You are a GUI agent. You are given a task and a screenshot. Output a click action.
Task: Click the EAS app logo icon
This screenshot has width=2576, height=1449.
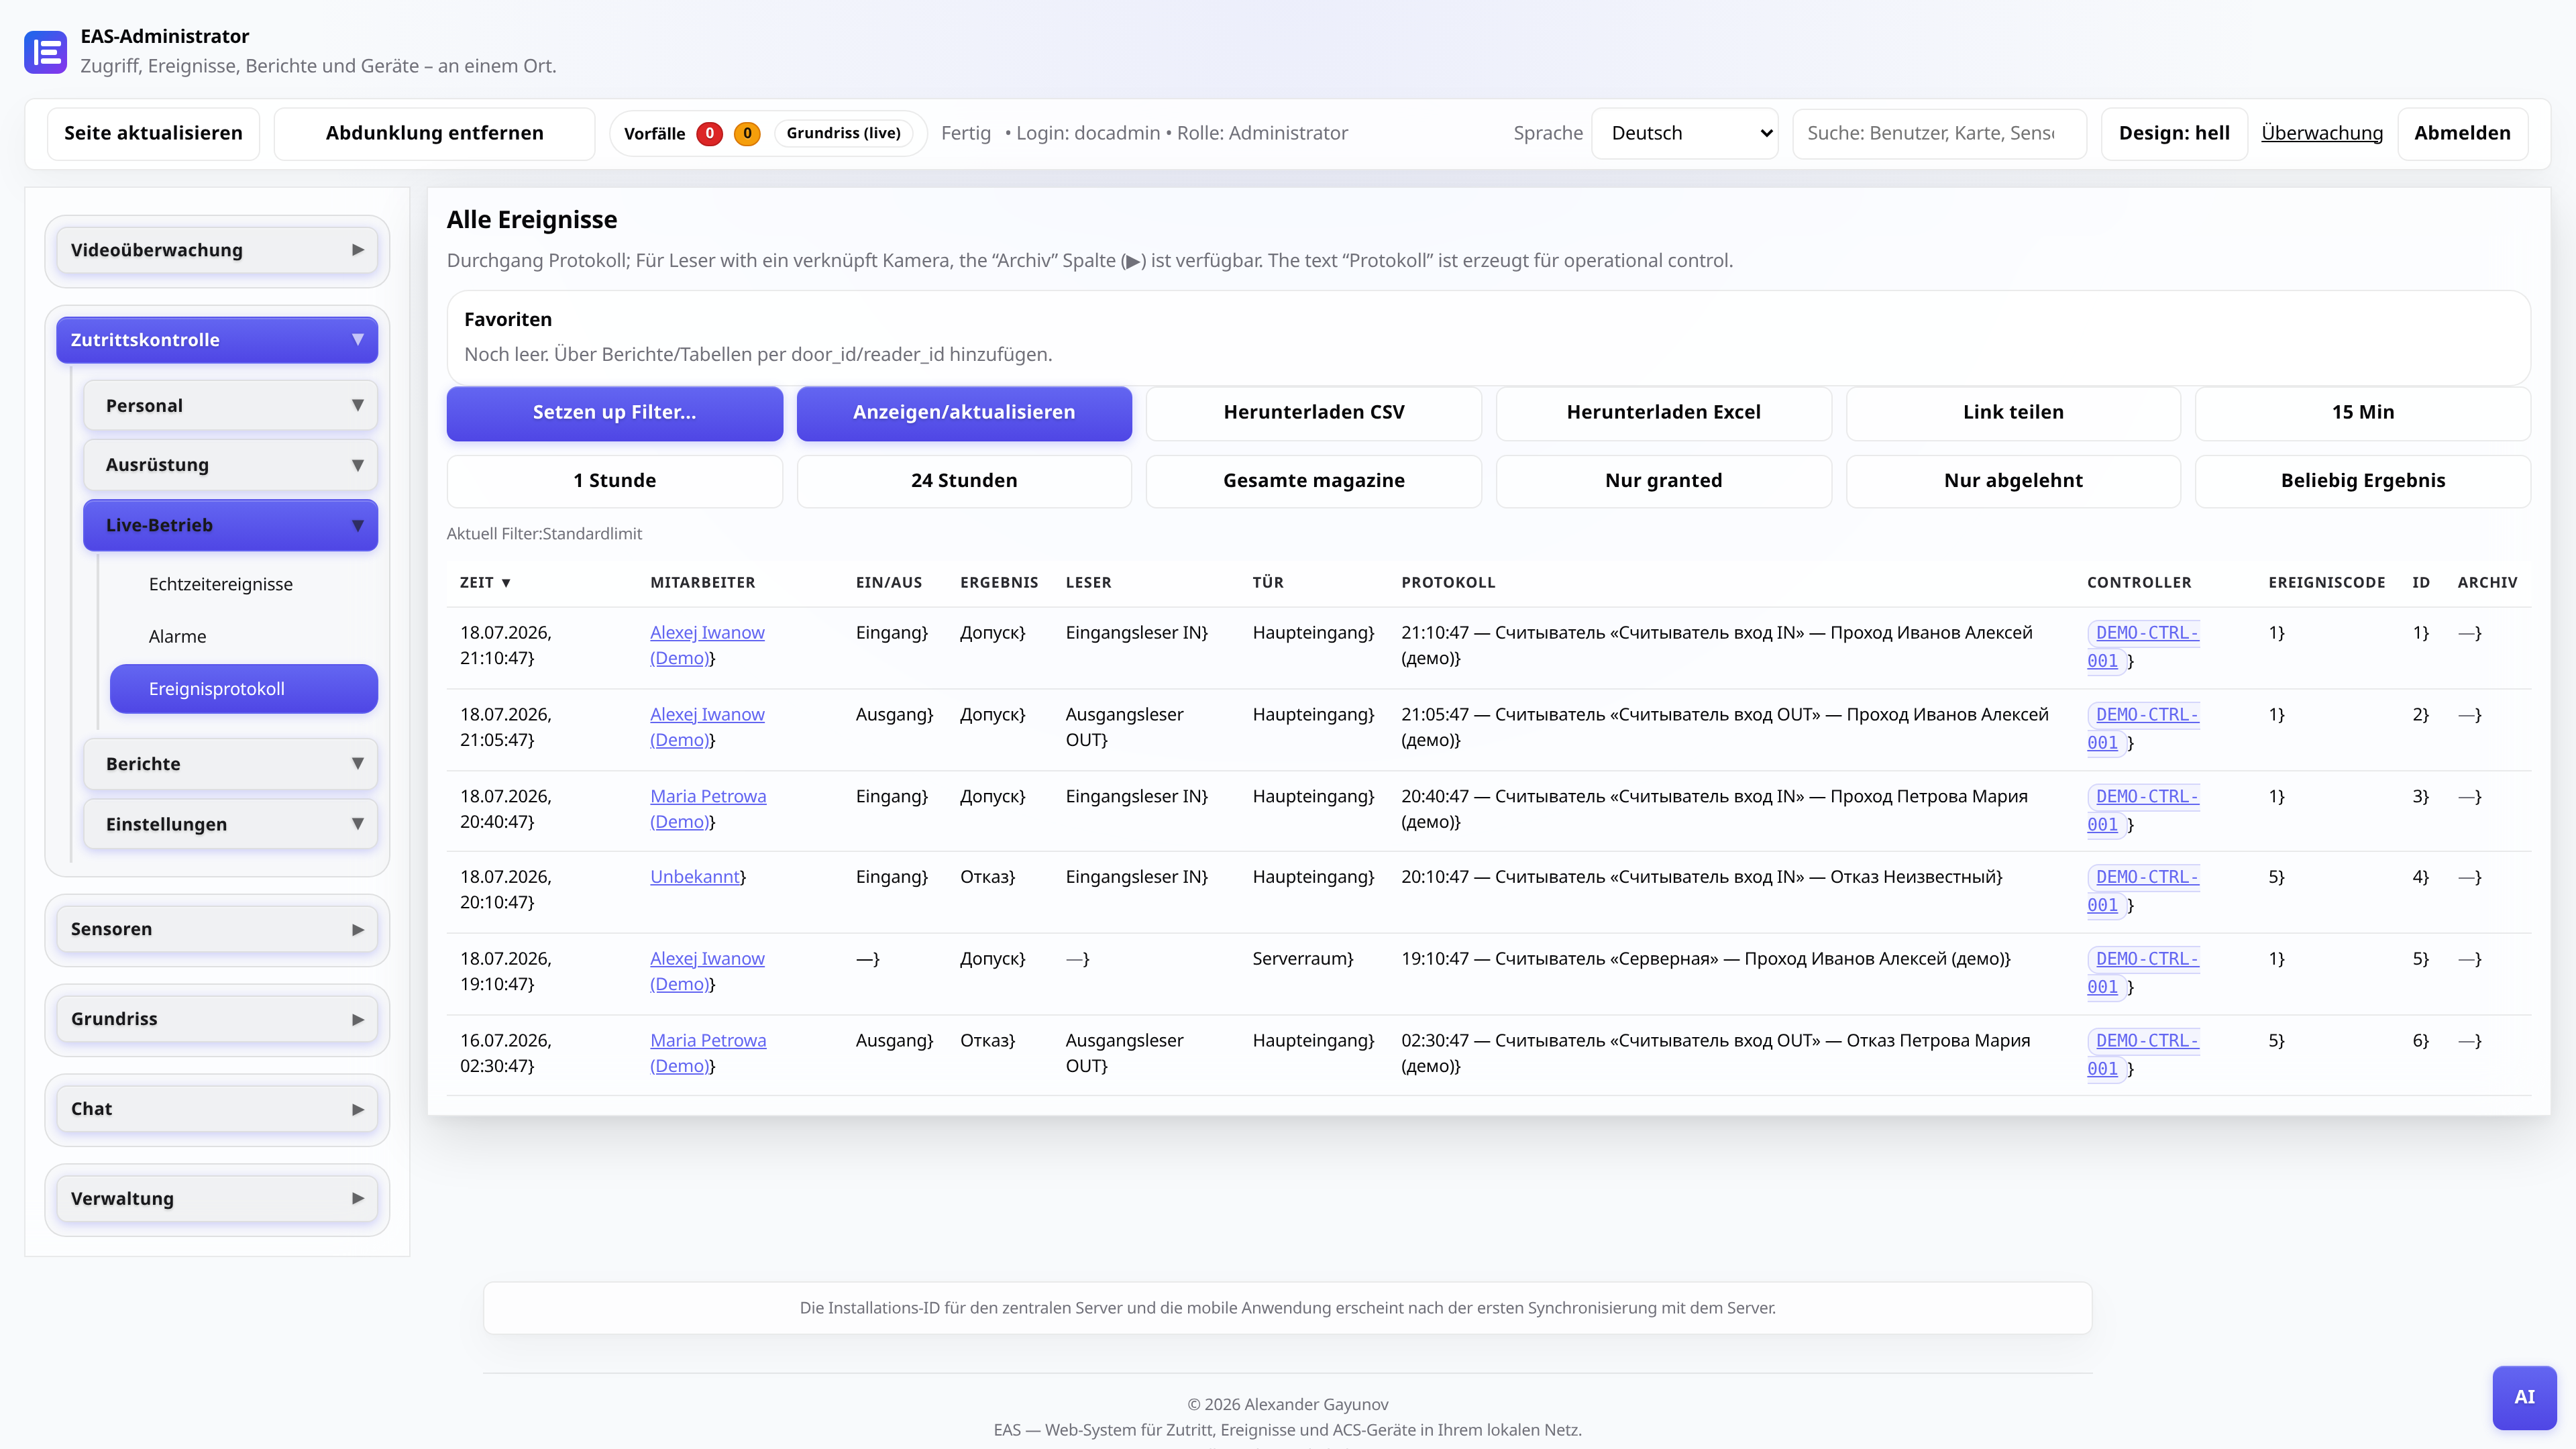coord(46,52)
